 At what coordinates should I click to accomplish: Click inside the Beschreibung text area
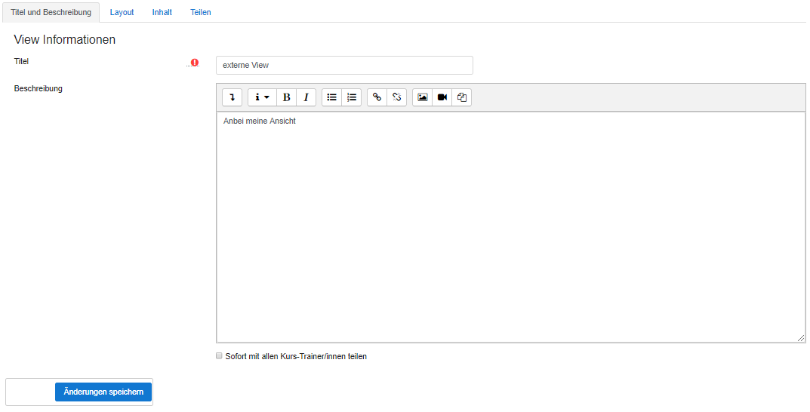[x=511, y=227]
